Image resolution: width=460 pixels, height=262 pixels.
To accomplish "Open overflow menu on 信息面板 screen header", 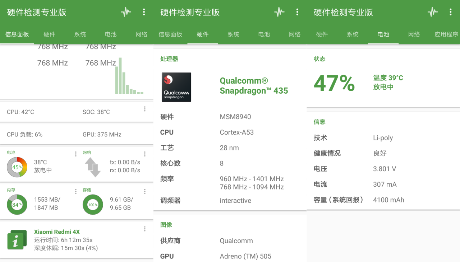I will pyautogui.click(x=144, y=12).
